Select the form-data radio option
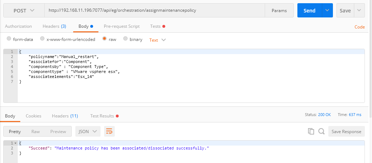Image resolution: width=372 pixels, height=163 pixels. [x=9, y=39]
